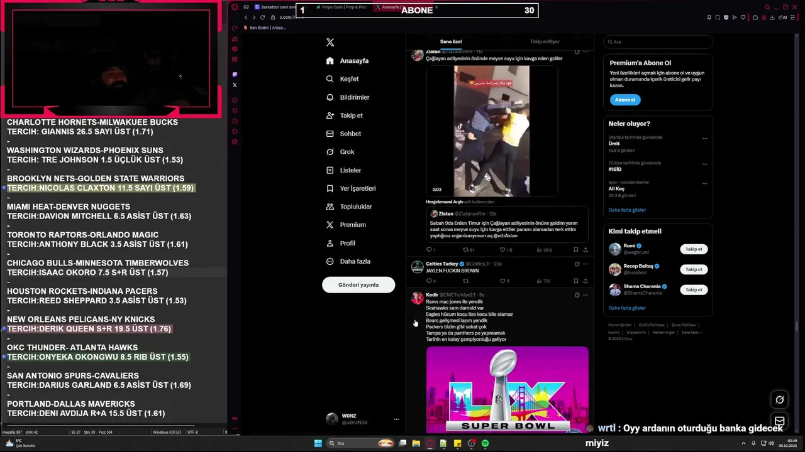
Task: Click the Profil person icon
Action: [330, 243]
